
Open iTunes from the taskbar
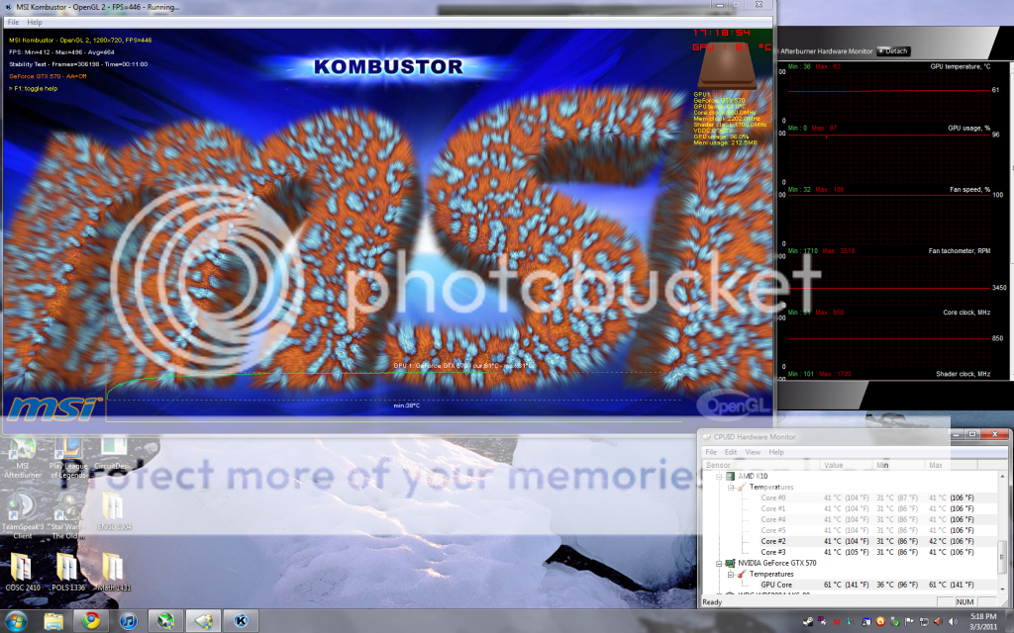(129, 621)
